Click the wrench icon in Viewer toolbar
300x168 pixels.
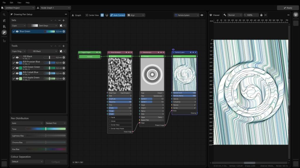tap(225, 15)
